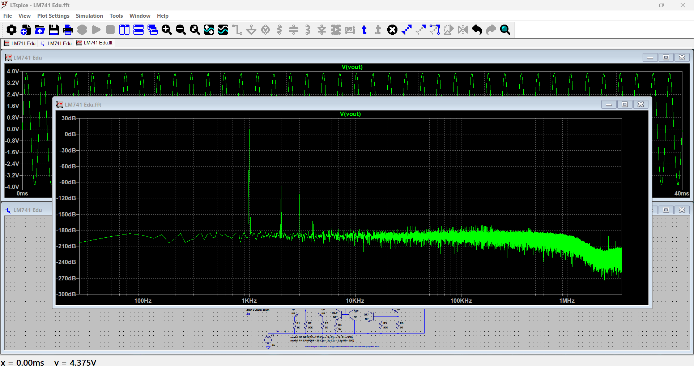Image resolution: width=694 pixels, height=366 pixels.
Task: Select visible traces icon
Action: coord(223,30)
